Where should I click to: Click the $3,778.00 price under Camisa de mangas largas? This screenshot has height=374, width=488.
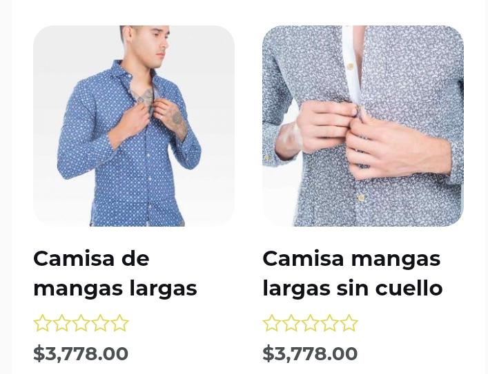click(x=81, y=353)
